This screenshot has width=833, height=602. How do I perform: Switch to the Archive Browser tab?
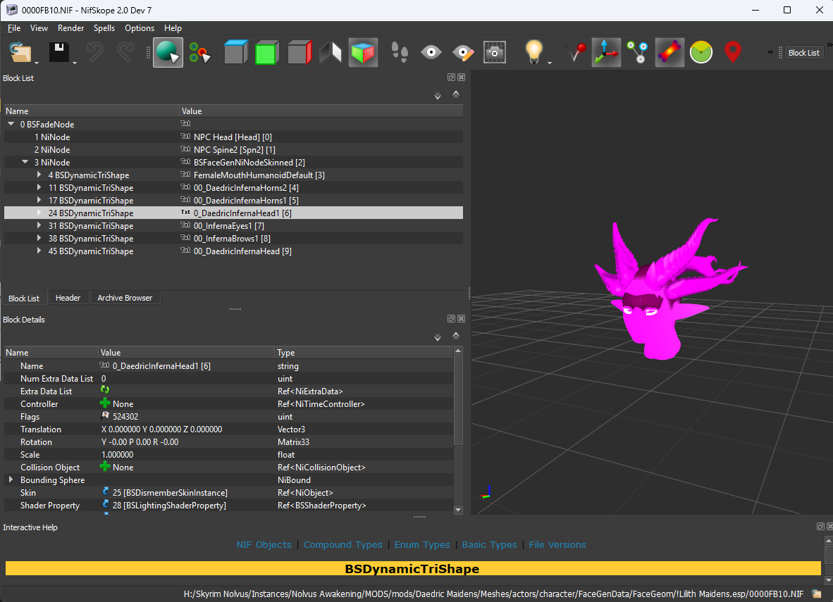125,298
